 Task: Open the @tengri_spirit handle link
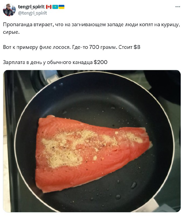click(x=32, y=13)
